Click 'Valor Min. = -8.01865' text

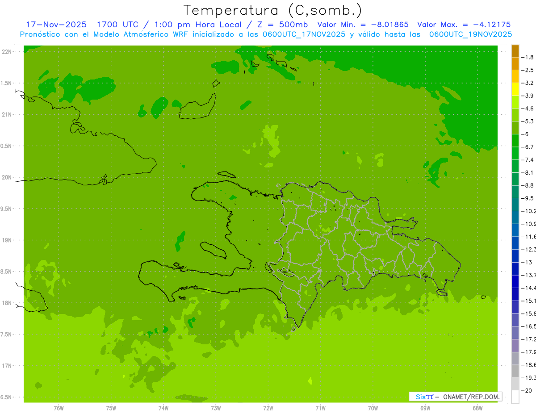point(363,25)
